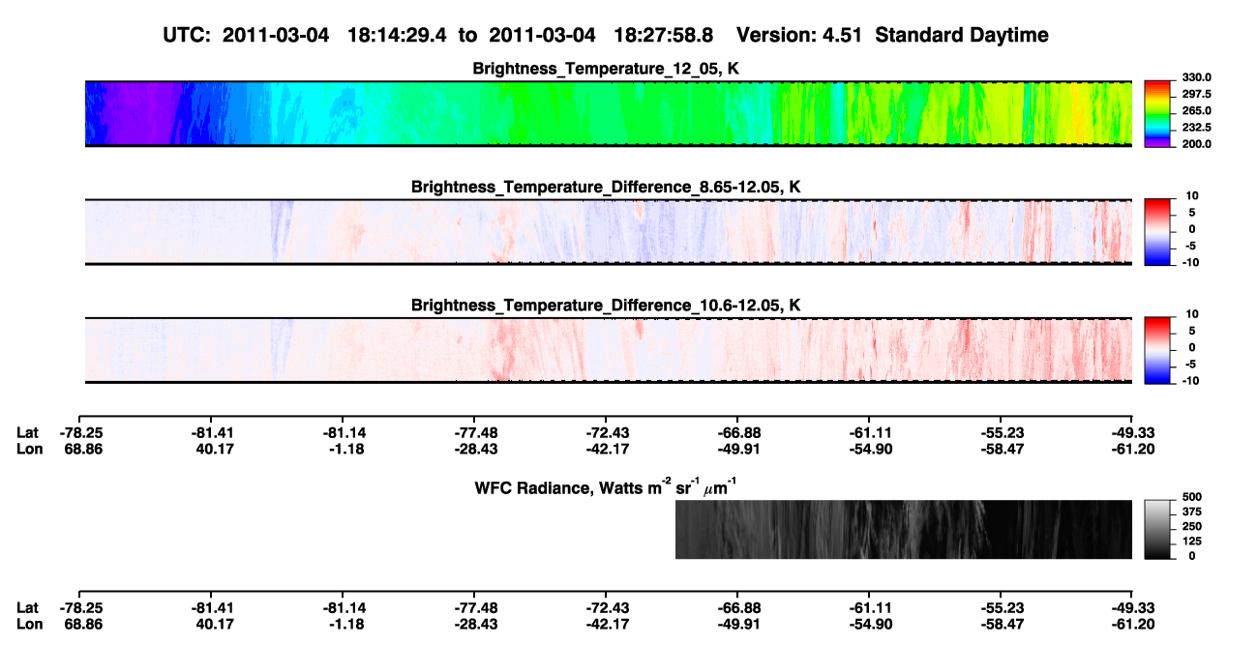Click the WFC Radiance grayscale image strip

[904, 529]
